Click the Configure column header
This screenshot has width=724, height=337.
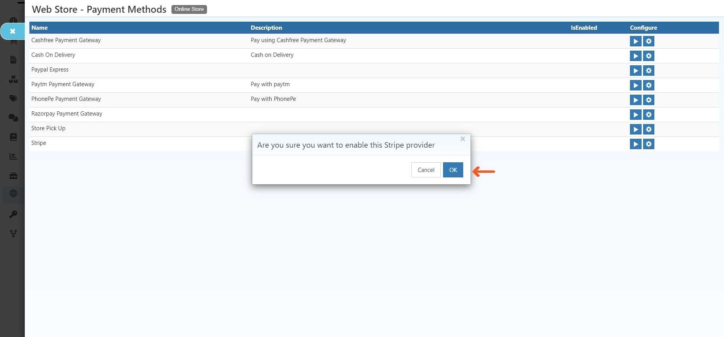(643, 28)
